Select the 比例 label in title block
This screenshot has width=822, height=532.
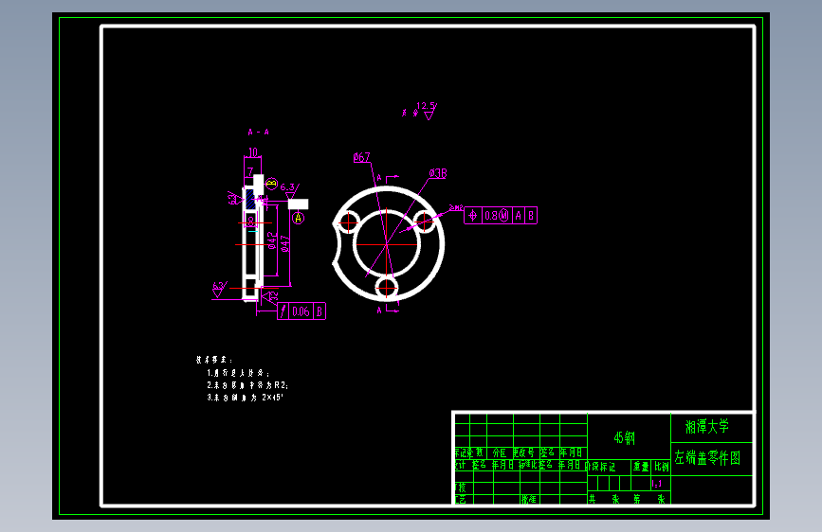pyautogui.click(x=662, y=466)
